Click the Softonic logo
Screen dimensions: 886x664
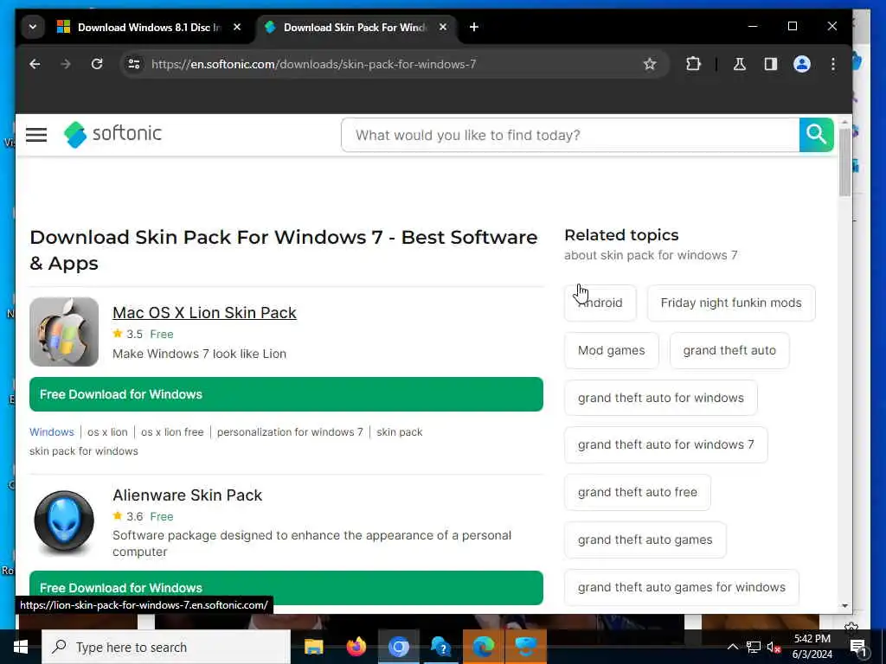(x=112, y=134)
